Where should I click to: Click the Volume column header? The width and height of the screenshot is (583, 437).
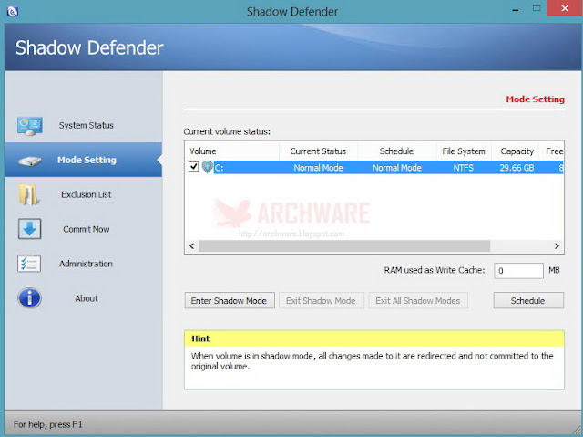point(231,151)
